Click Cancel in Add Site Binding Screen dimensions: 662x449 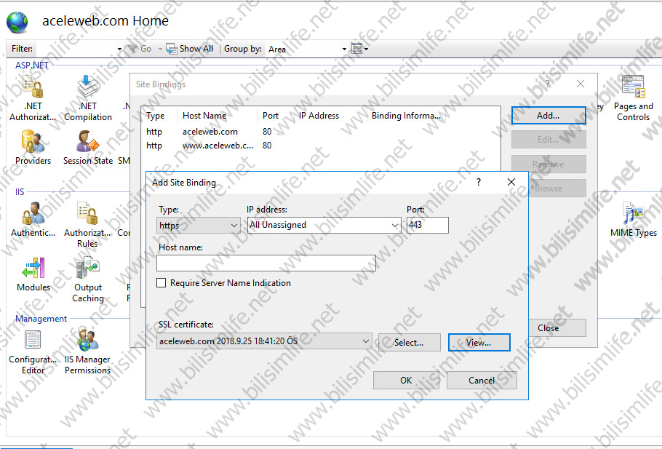482,380
